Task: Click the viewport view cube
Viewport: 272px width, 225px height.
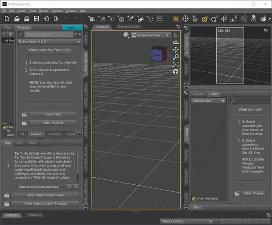Action: 159,54
